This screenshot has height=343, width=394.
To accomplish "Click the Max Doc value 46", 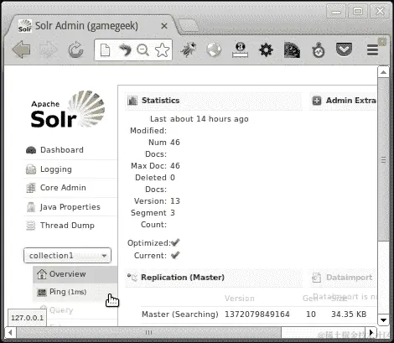I will pyautogui.click(x=175, y=166).
